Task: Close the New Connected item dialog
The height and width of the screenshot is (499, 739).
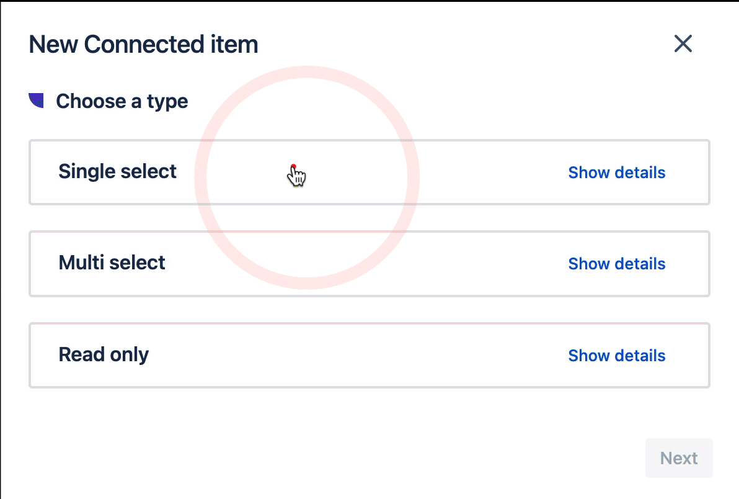Action: pyautogui.click(x=683, y=43)
